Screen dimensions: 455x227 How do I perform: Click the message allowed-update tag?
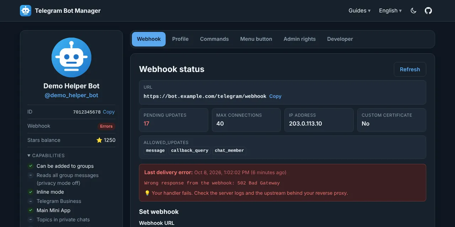[155, 151]
